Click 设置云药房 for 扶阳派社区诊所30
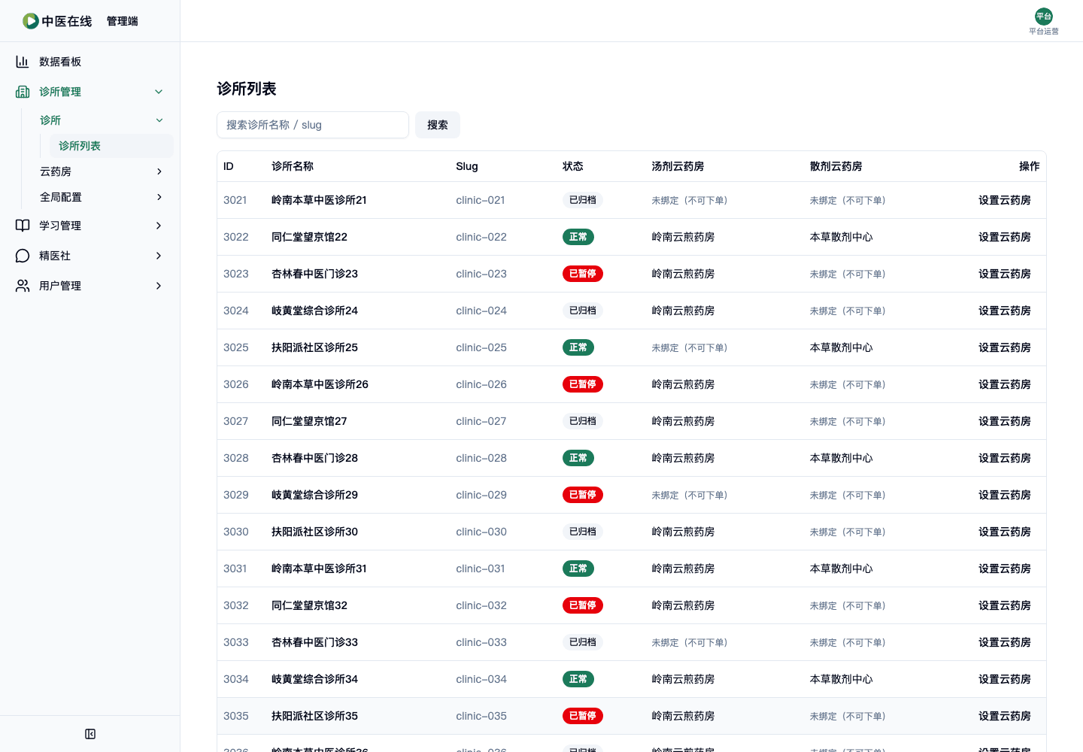Screen dimensions: 1083x752 (1005, 532)
